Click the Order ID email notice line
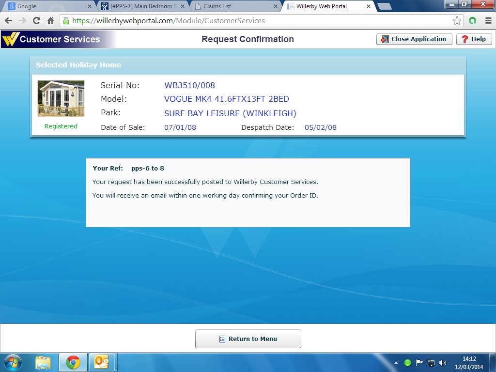Image resolution: width=496 pixels, height=372 pixels. (205, 196)
